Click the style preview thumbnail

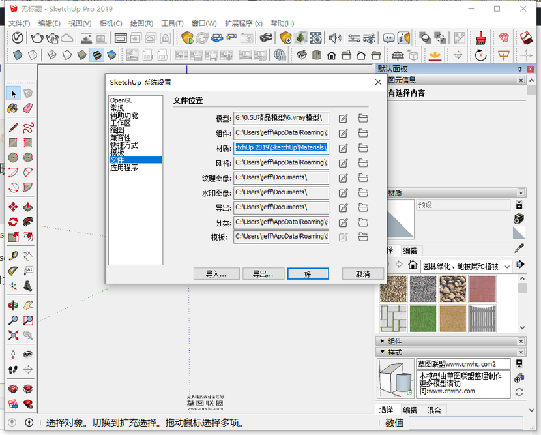coord(396,378)
